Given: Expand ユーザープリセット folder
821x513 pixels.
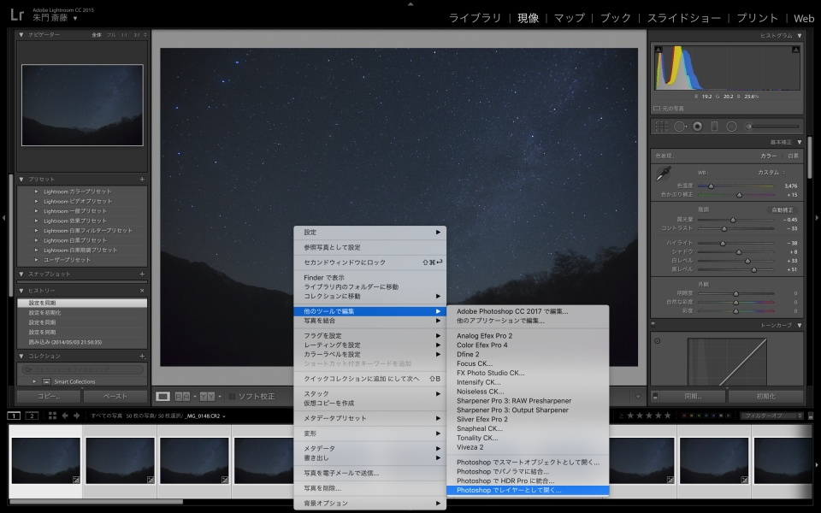Looking at the screenshot, I should click(x=36, y=260).
